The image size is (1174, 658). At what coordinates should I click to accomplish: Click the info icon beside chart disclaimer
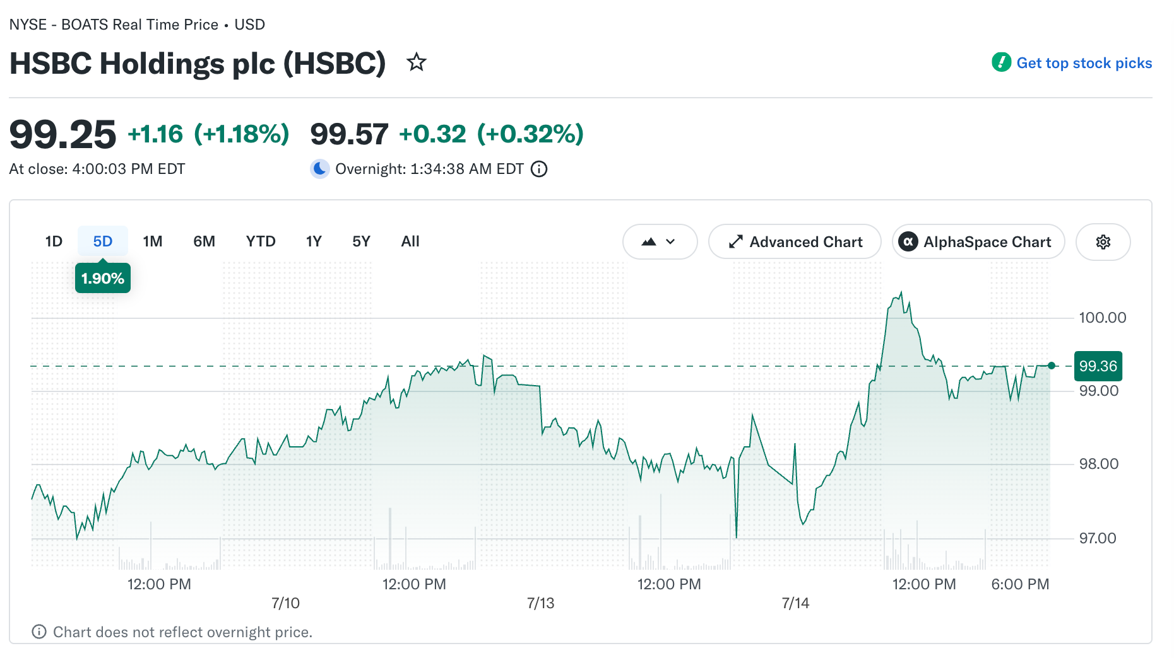click(39, 632)
